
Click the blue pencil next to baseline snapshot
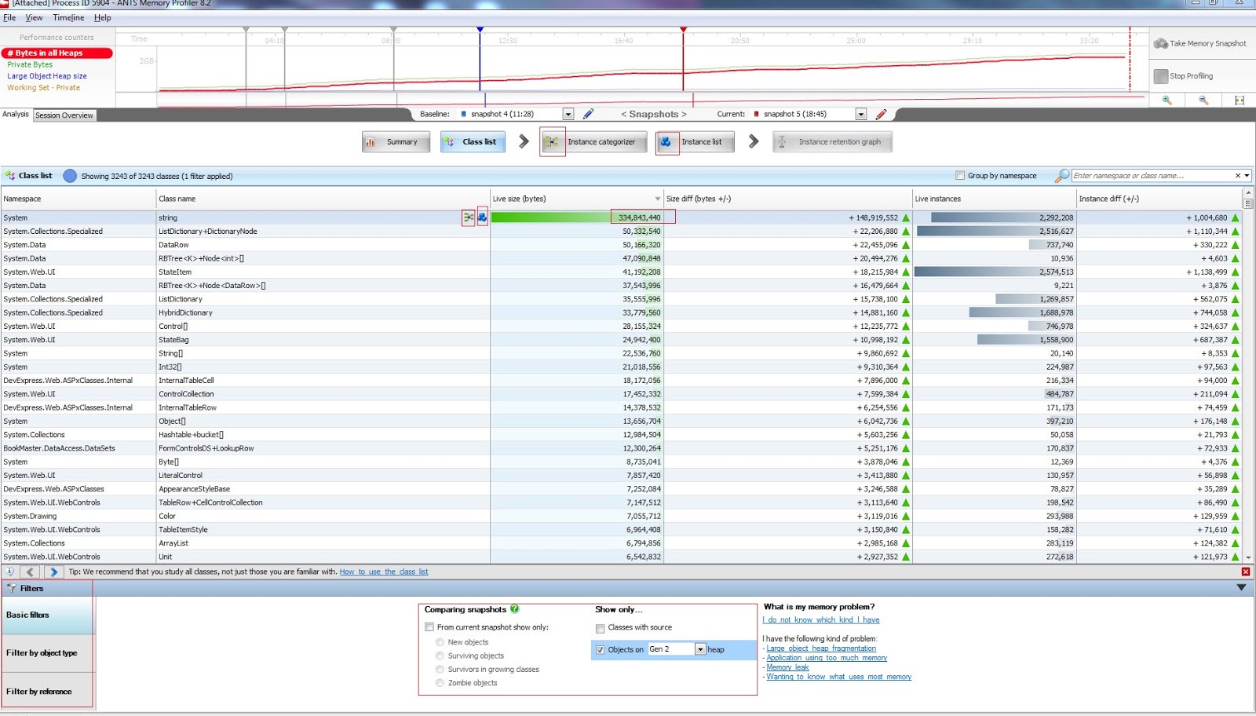589,114
